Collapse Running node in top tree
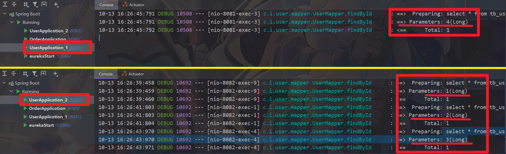 (x=12, y=22)
